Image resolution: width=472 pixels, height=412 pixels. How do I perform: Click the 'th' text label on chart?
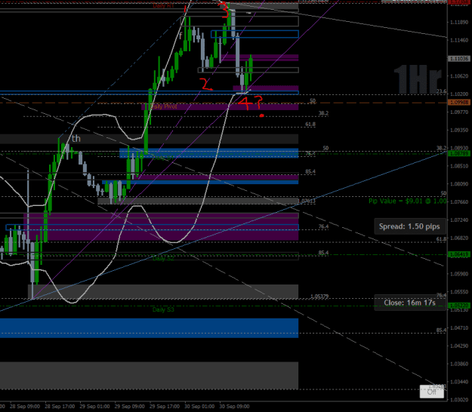pos(76,139)
